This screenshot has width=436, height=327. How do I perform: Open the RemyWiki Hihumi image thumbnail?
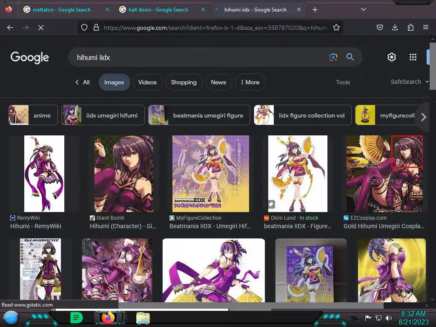point(44,174)
